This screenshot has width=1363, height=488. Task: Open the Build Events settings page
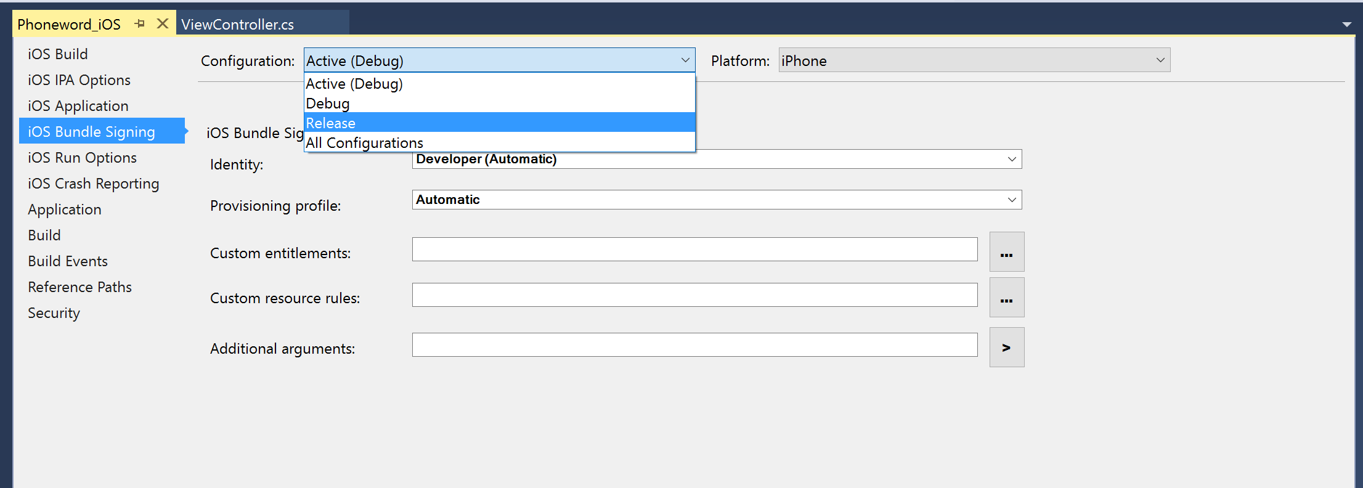67,261
